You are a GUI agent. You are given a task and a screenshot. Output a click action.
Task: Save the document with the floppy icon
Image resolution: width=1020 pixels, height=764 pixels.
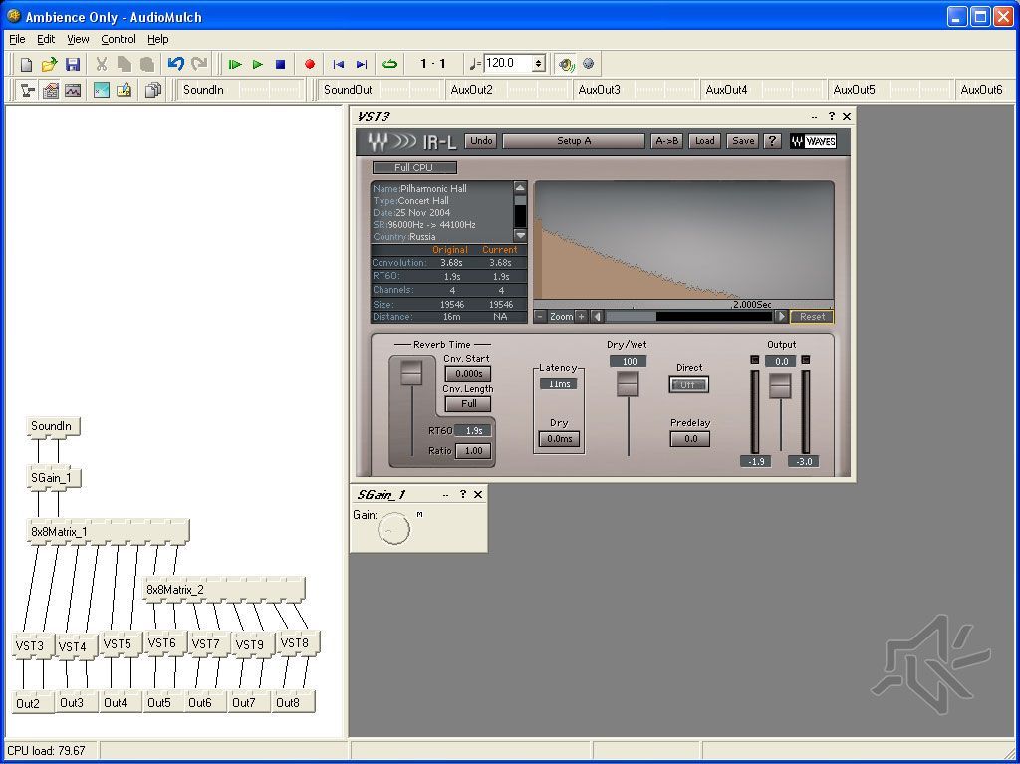pyautogui.click(x=72, y=64)
